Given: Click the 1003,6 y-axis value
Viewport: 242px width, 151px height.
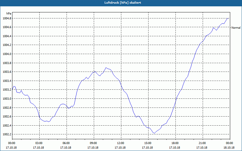Looking at the screenshot, I should tap(7, 72).
